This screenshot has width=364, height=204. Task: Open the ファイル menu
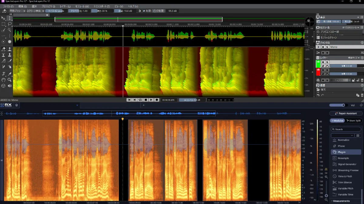pos(8,6)
